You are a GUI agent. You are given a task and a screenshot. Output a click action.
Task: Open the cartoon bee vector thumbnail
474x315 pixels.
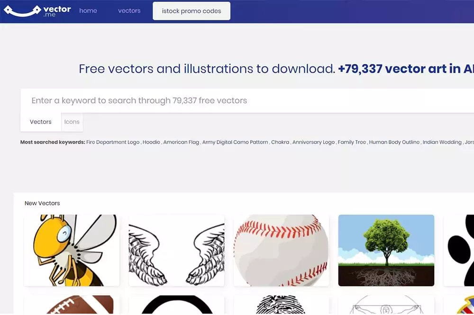click(x=72, y=251)
